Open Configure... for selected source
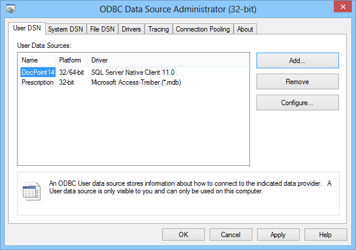This screenshot has height=250, width=356. point(297,103)
